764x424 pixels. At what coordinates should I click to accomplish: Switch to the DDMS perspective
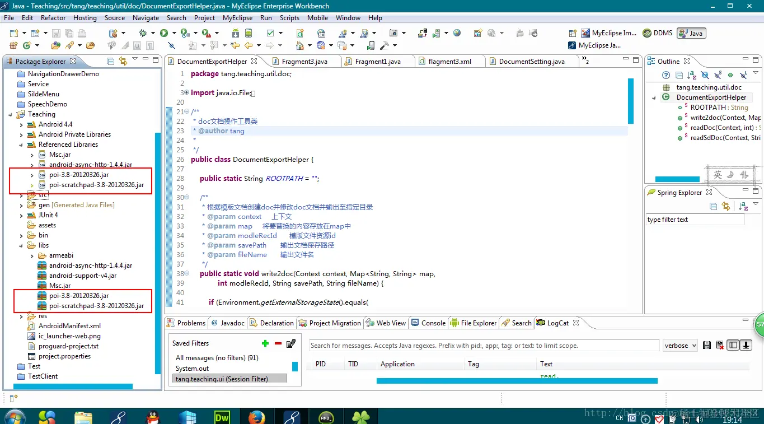[x=658, y=33]
